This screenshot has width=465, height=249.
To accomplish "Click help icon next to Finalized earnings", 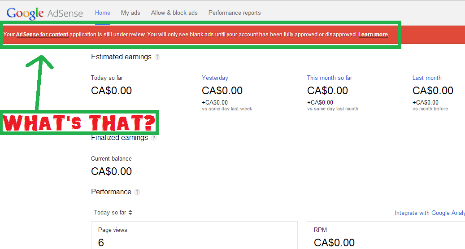I will coord(154,138).
